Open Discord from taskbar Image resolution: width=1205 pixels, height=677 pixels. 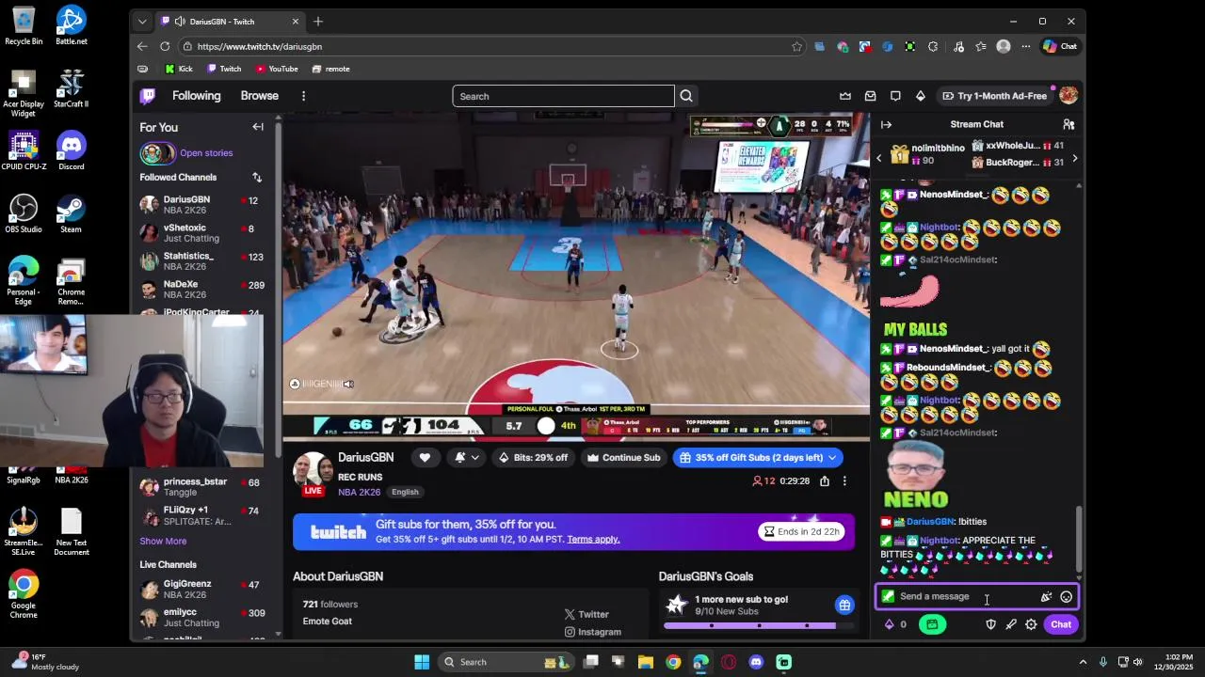click(x=756, y=662)
